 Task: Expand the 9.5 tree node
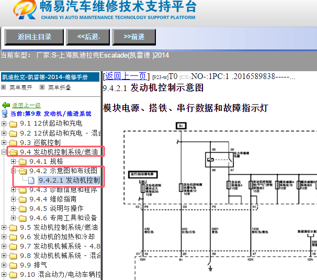4,228
